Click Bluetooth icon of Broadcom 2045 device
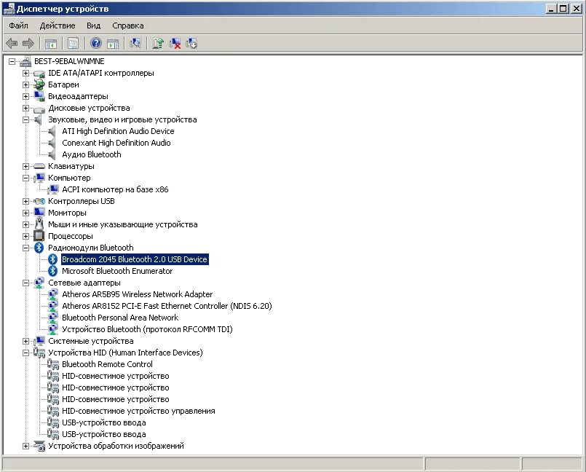586x472 pixels. 53,259
